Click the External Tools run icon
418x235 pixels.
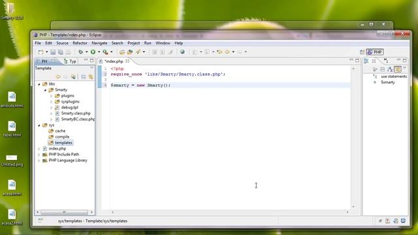point(105,52)
